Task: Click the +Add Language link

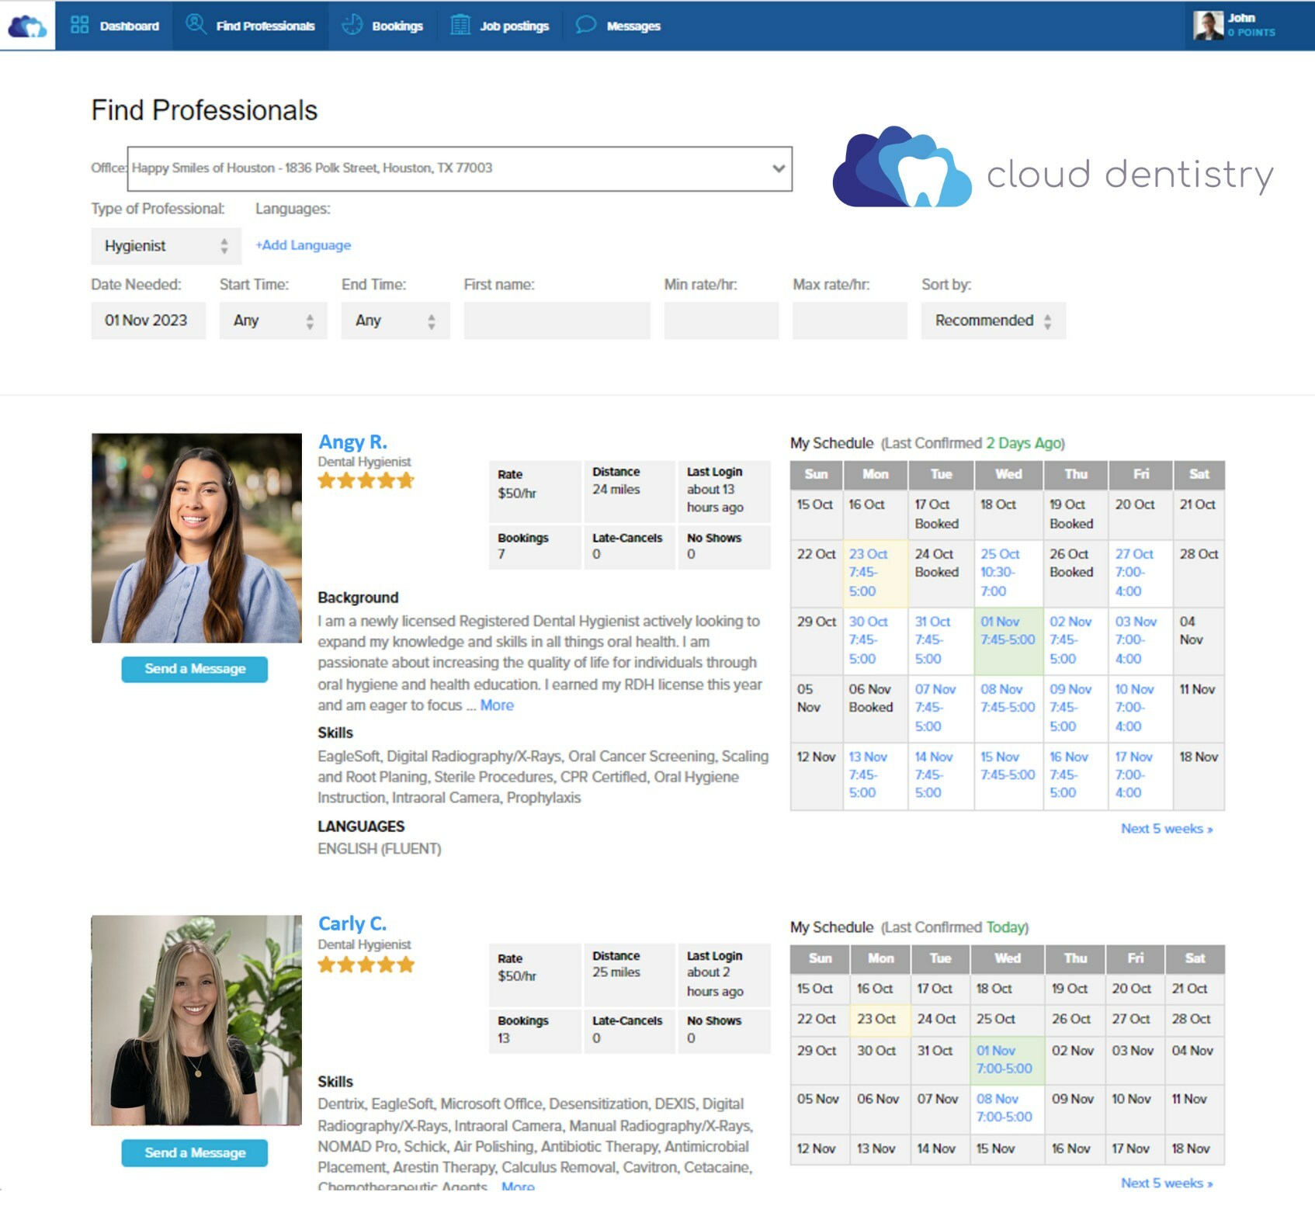Action: pos(304,245)
